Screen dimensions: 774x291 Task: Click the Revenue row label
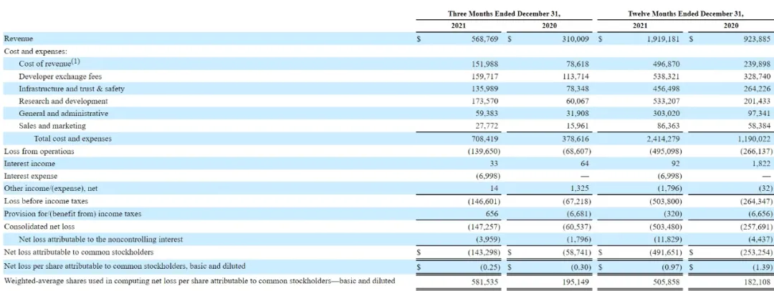coord(18,39)
